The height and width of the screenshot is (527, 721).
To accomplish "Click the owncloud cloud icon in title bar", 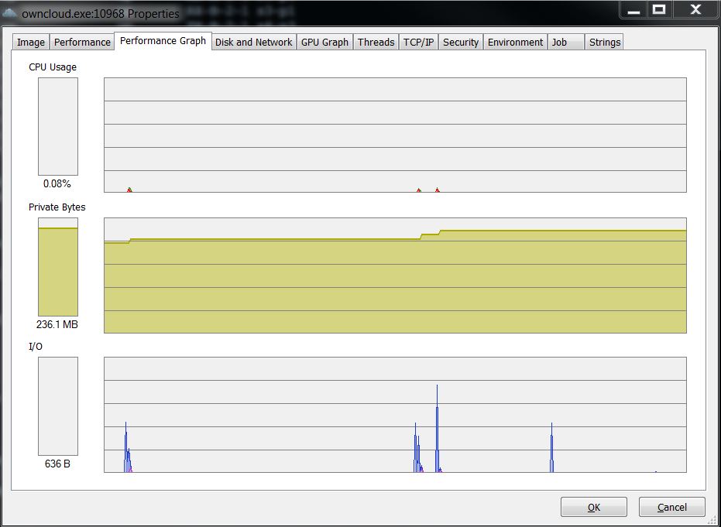I will click(x=10, y=13).
